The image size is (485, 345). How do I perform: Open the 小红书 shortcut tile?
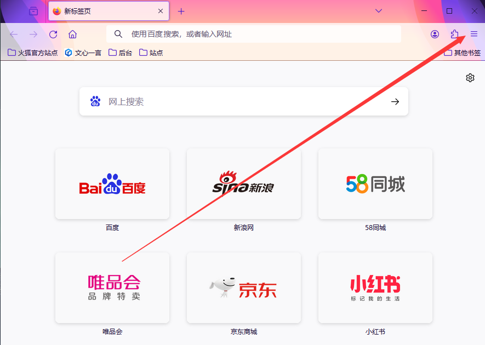[x=375, y=288]
